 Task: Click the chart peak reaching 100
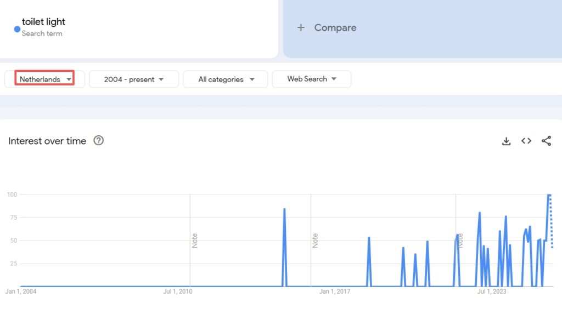[x=548, y=195]
